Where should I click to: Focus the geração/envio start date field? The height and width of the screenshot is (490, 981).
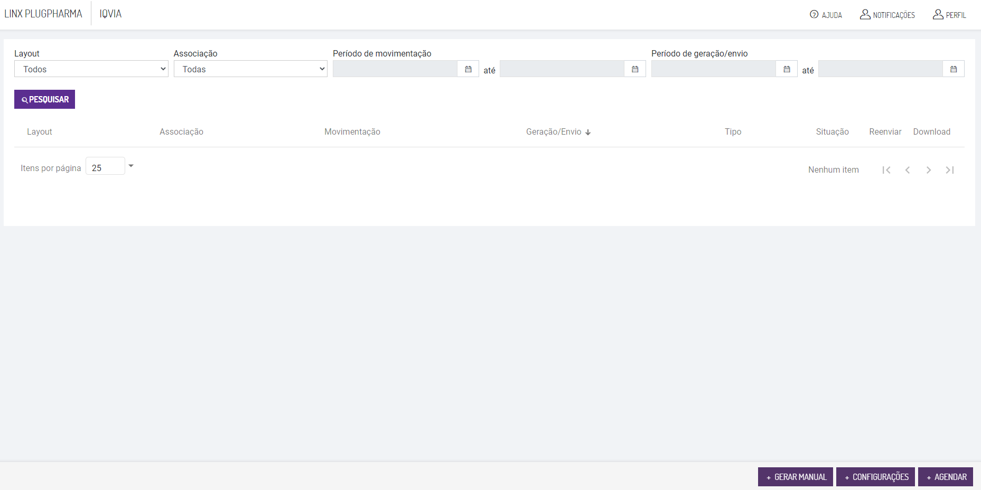click(x=714, y=69)
